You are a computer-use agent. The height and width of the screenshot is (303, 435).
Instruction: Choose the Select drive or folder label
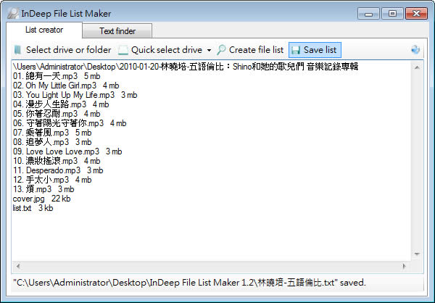[x=68, y=50]
